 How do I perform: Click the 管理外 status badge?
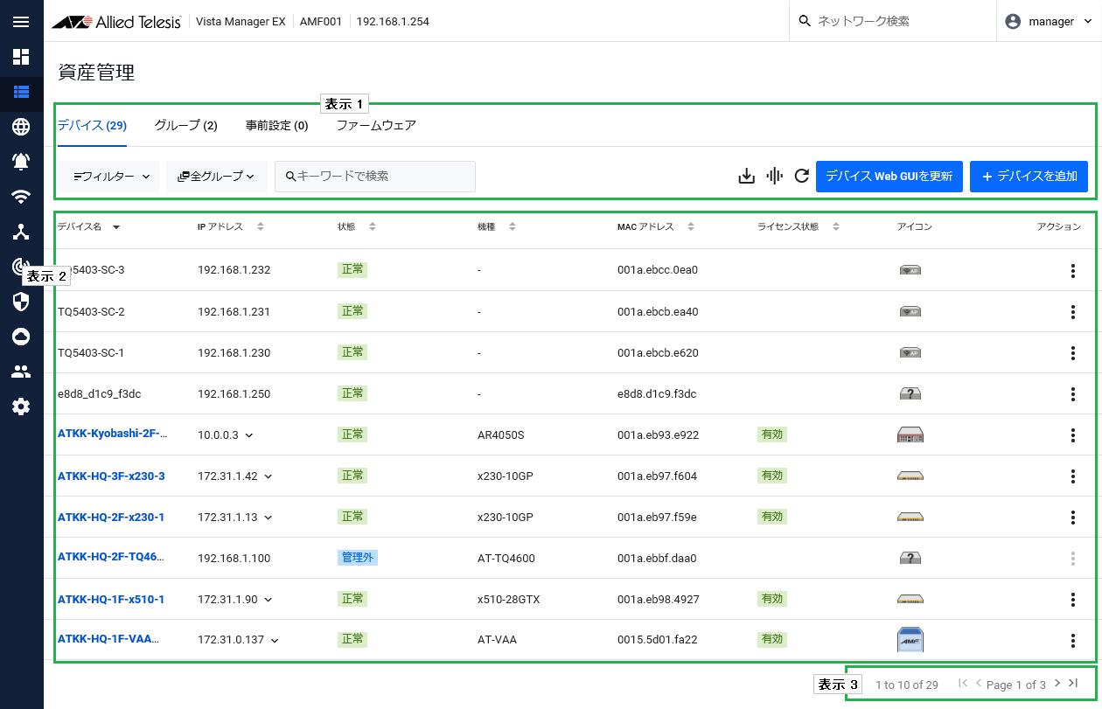(x=357, y=557)
